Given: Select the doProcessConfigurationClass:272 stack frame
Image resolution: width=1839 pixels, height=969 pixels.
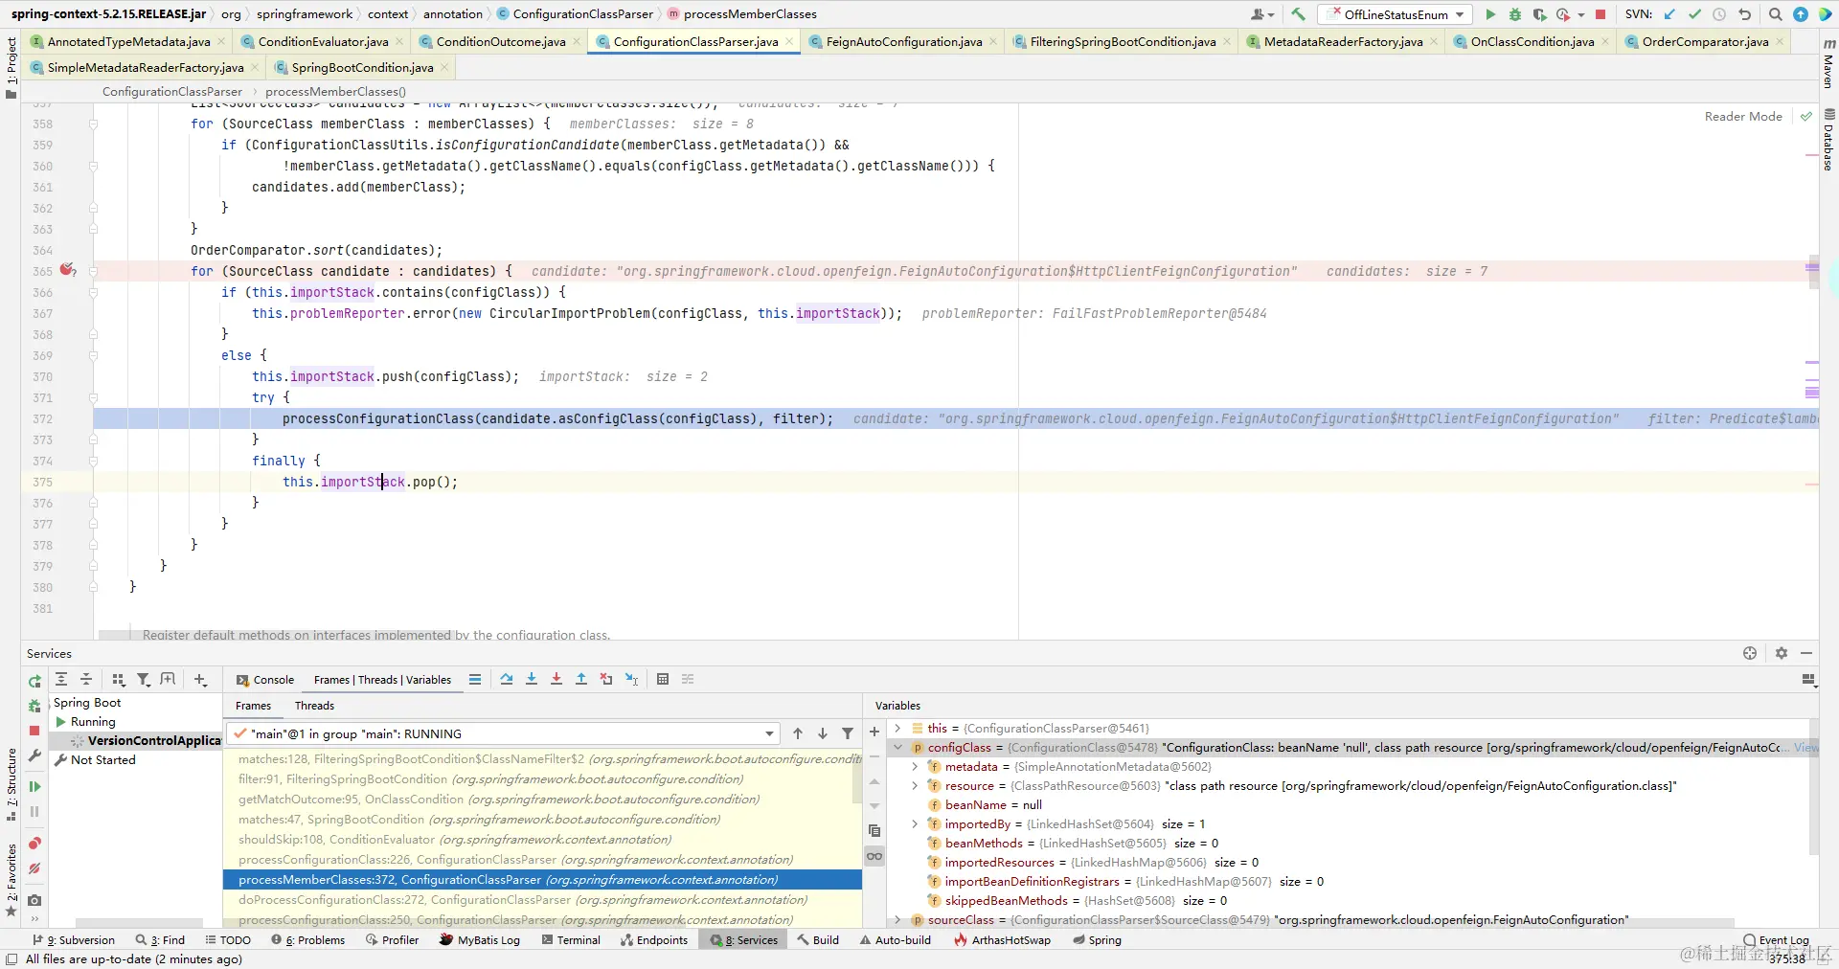Looking at the screenshot, I should 523,899.
